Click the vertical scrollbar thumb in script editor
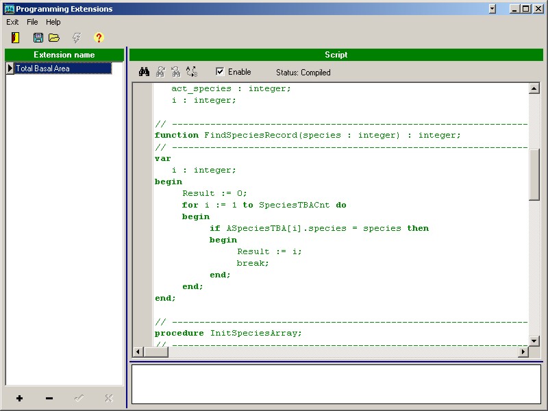The width and height of the screenshot is (548, 411). (x=534, y=174)
